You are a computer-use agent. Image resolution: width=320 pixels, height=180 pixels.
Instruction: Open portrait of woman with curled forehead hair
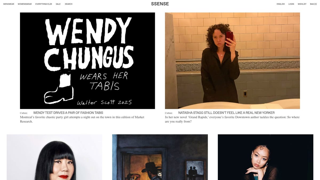(266, 157)
